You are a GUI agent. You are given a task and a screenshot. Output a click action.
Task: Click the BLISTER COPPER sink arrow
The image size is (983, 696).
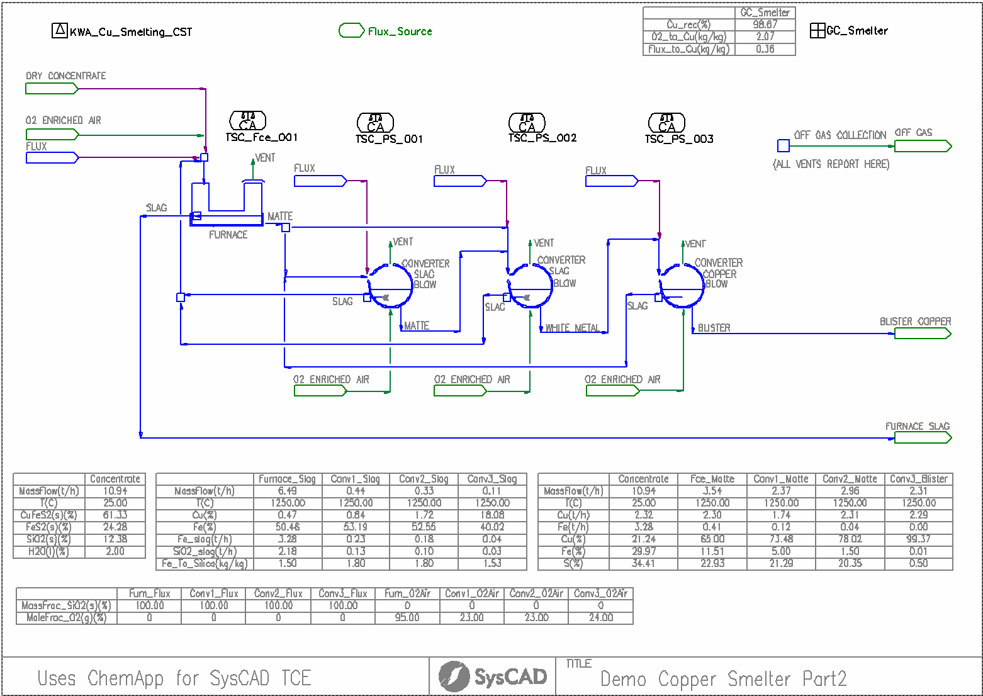923,333
